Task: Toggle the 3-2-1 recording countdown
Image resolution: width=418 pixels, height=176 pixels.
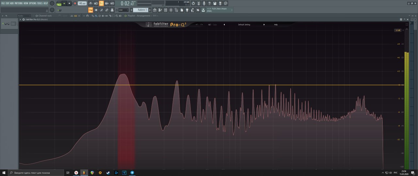Action: 101,3
